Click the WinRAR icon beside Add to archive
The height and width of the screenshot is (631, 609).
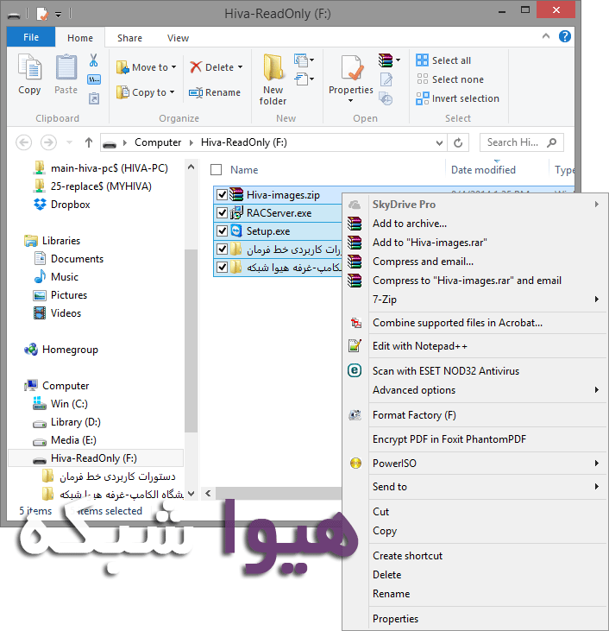click(355, 224)
